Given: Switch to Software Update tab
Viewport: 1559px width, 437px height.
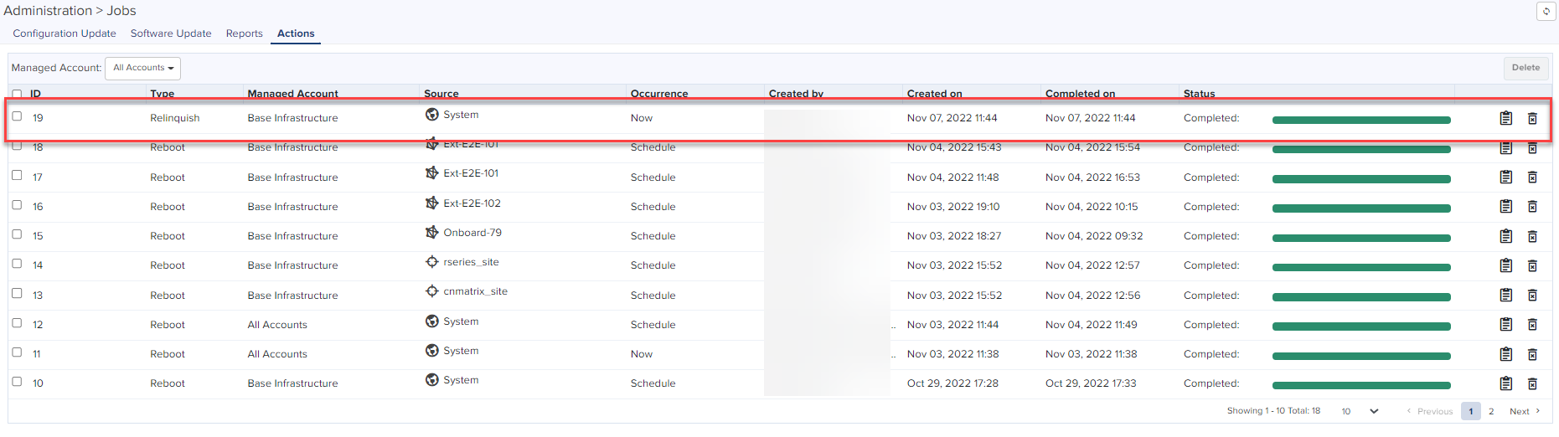Looking at the screenshot, I should [171, 33].
